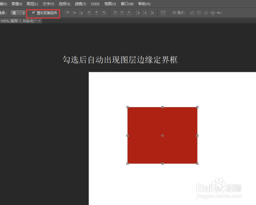This screenshot has width=256, height=205.
Task: Click the distribute horizontal centers icon
Action: [145, 13]
